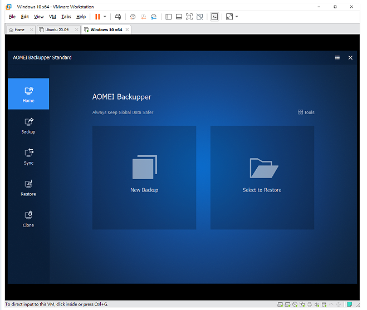Screen dimensions: 367x310
Task: Open the Tools link
Action: 306,112
